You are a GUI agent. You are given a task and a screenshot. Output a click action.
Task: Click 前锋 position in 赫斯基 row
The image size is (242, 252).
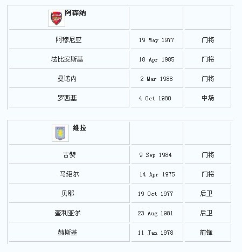click(x=206, y=233)
